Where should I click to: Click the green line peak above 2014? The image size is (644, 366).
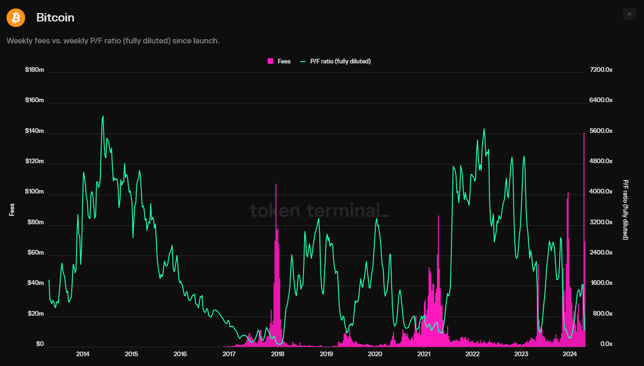pyautogui.click(x=103, y=116)
